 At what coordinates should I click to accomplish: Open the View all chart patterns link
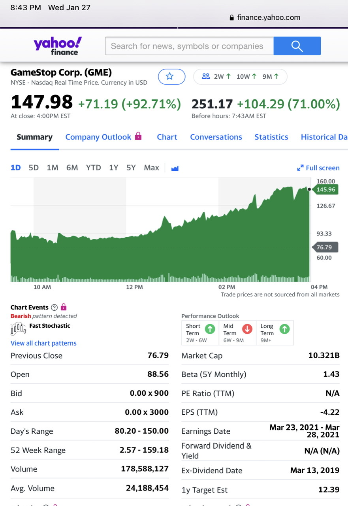43,343
